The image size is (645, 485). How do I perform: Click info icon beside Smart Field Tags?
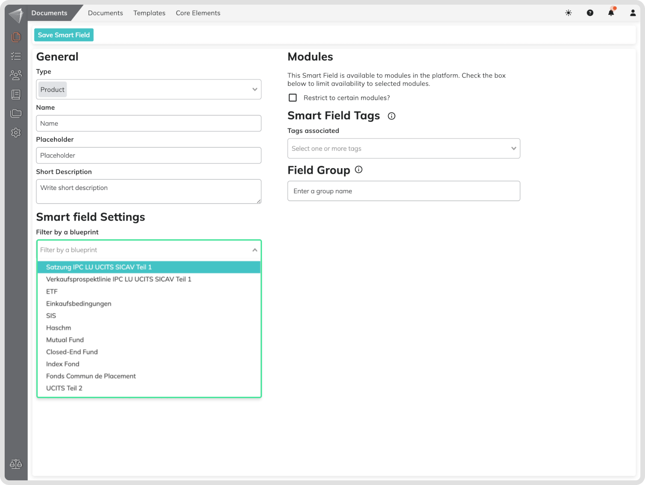[x=391, y=116]
